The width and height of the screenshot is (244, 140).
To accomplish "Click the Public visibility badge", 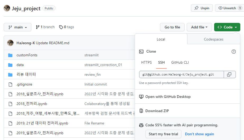I will [49, 8].
